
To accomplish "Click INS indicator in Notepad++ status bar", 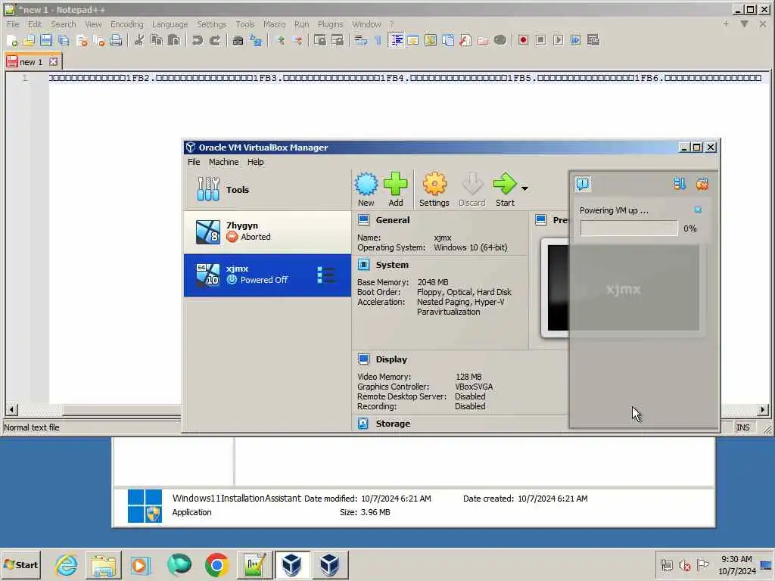I will (742, 427).
